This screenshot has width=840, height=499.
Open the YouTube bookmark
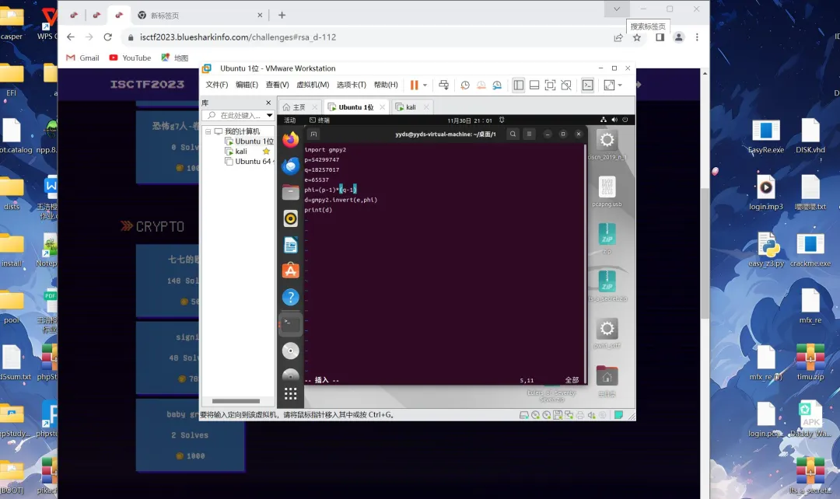click(x=130, y=58)
